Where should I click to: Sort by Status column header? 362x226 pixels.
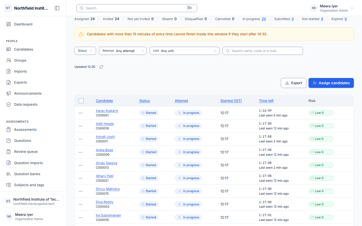(x=145, y=101)
